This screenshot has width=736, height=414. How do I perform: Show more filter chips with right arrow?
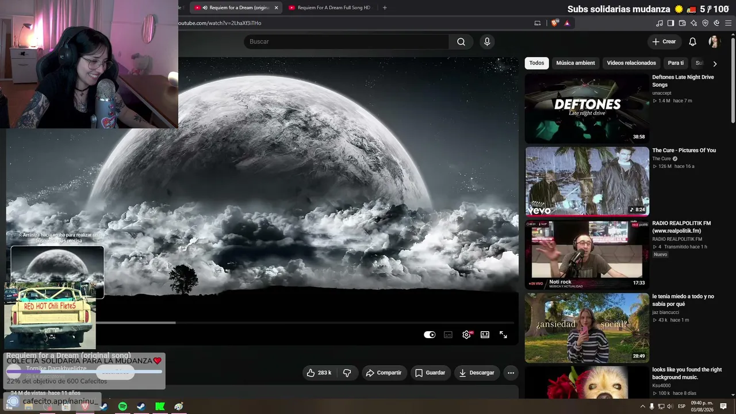(x=715, y=63)
